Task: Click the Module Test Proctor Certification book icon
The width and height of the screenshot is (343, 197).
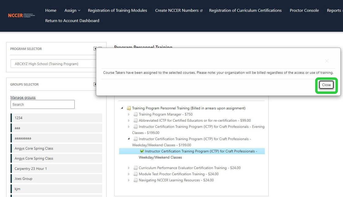Action: coord(135,174)
